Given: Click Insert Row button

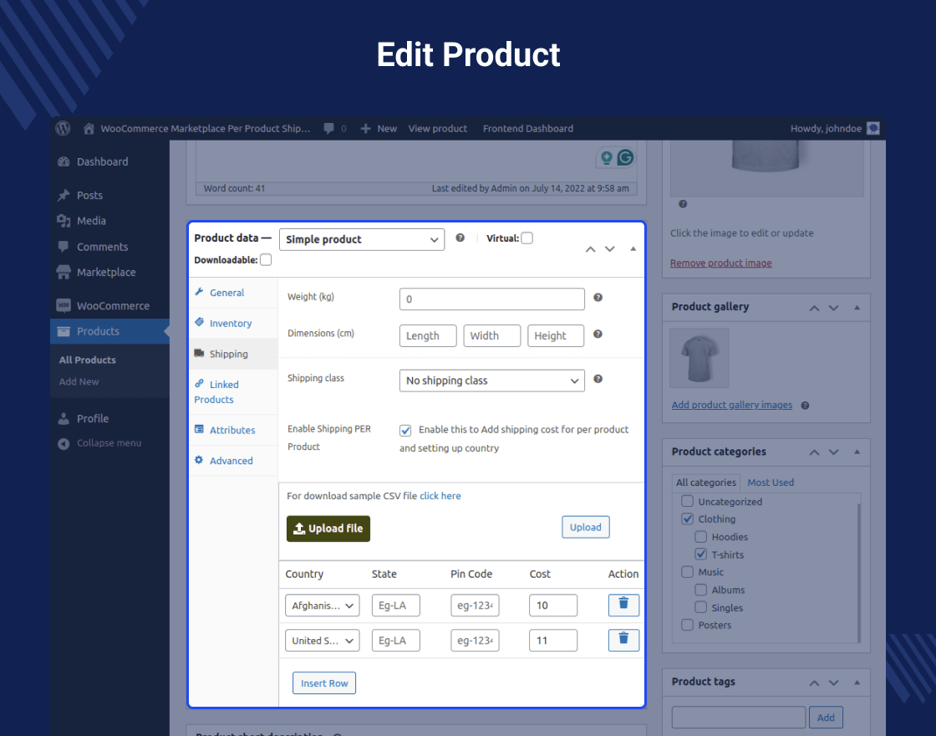Looking at the screenshot, I should pyautogui.click(x=324, y=683).
